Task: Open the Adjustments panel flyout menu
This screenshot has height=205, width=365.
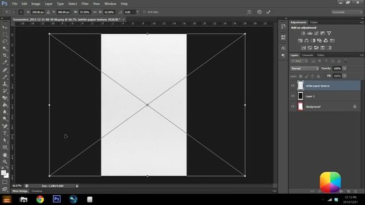Action: pos(362,22)
